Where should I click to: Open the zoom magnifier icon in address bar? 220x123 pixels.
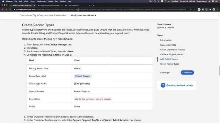point(191,10)
